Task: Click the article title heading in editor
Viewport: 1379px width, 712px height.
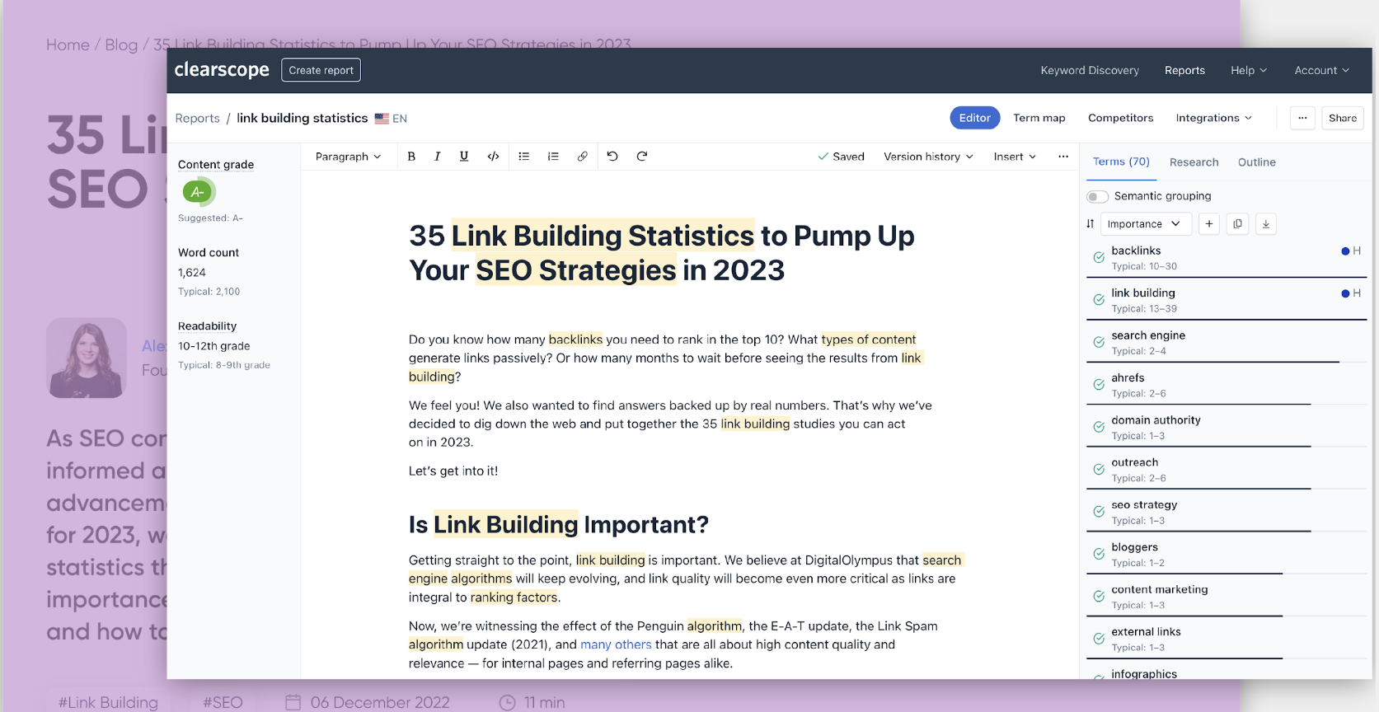Action: click(x=662, y=253)
